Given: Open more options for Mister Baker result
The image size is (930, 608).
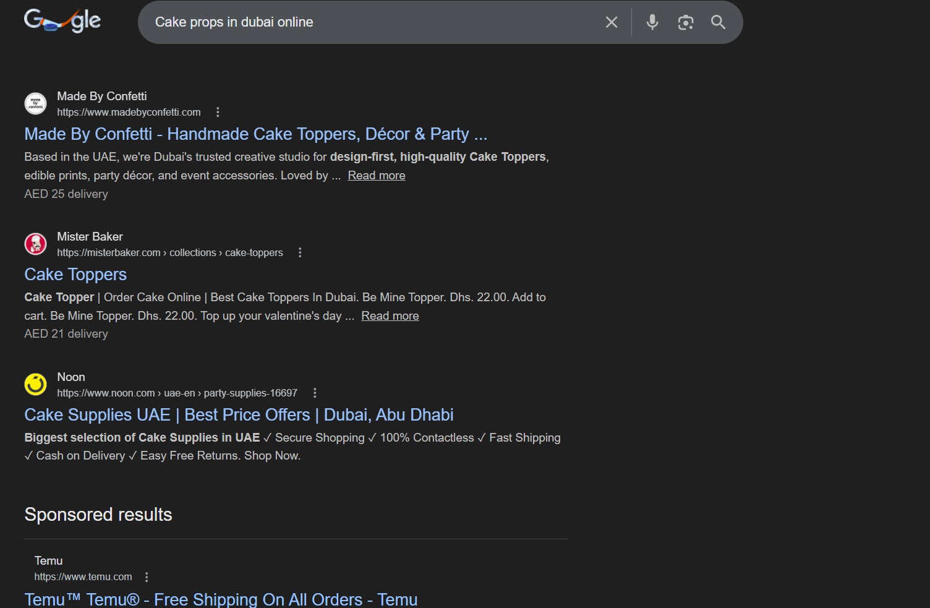Looking at the screenshot, I should pos(300,252).
